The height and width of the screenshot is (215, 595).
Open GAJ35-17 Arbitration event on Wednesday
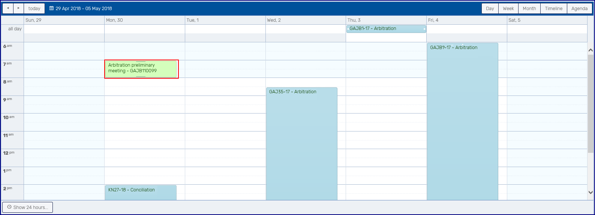(302, 144)
